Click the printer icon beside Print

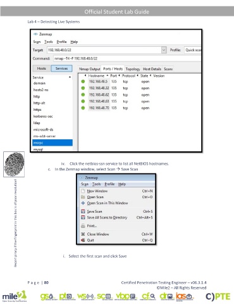[83, 225]
